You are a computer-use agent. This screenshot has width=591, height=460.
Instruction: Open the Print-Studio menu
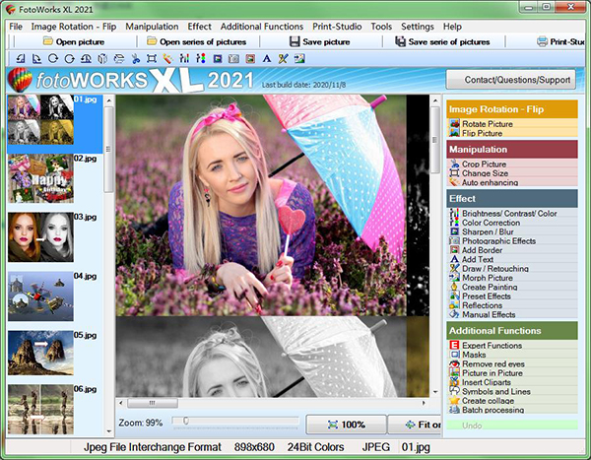pos(337,27)
